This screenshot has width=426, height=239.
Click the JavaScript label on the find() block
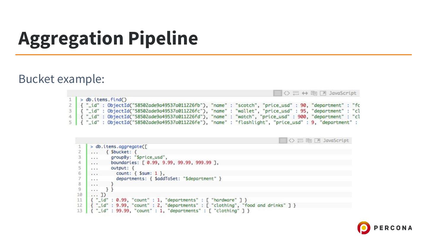click(343, 93)
